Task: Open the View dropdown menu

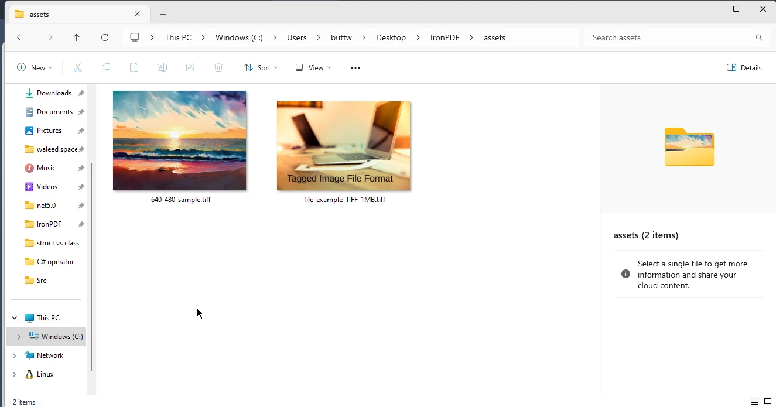Action: 313,68
